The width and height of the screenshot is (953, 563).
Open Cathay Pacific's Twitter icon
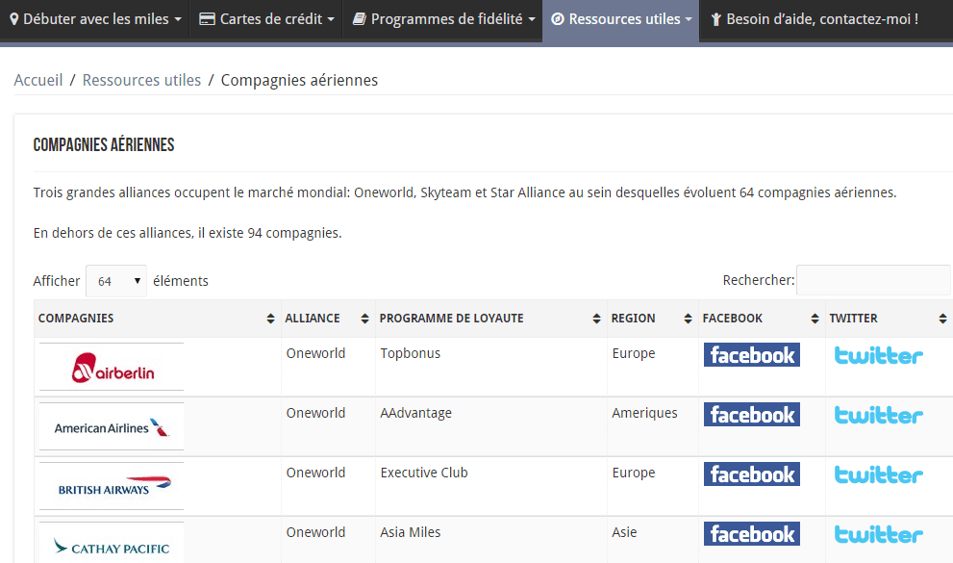[x=878, y=534]
